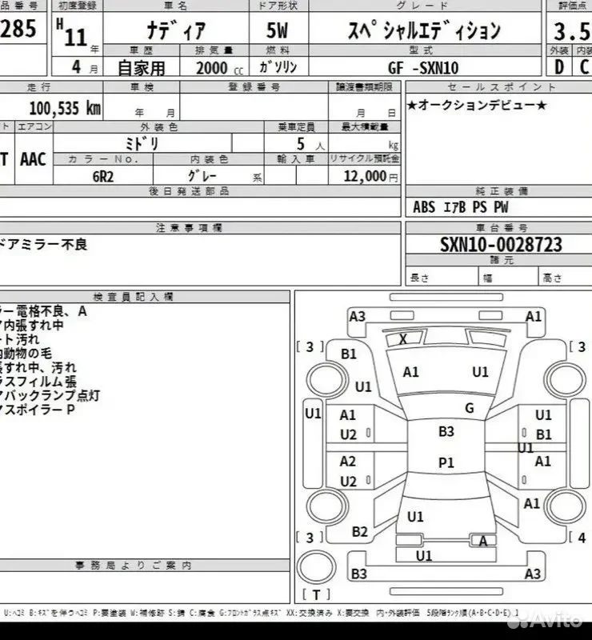
Task: Click the color number 6R2
Action: 103,176
